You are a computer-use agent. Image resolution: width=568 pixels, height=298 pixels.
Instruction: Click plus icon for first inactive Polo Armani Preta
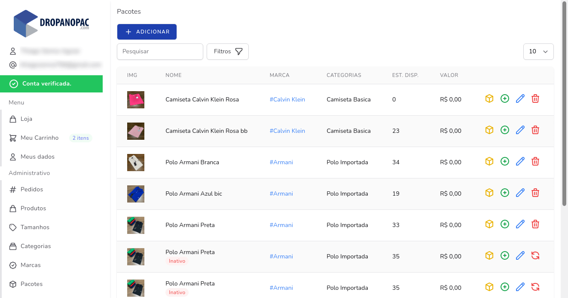[505, 255]
